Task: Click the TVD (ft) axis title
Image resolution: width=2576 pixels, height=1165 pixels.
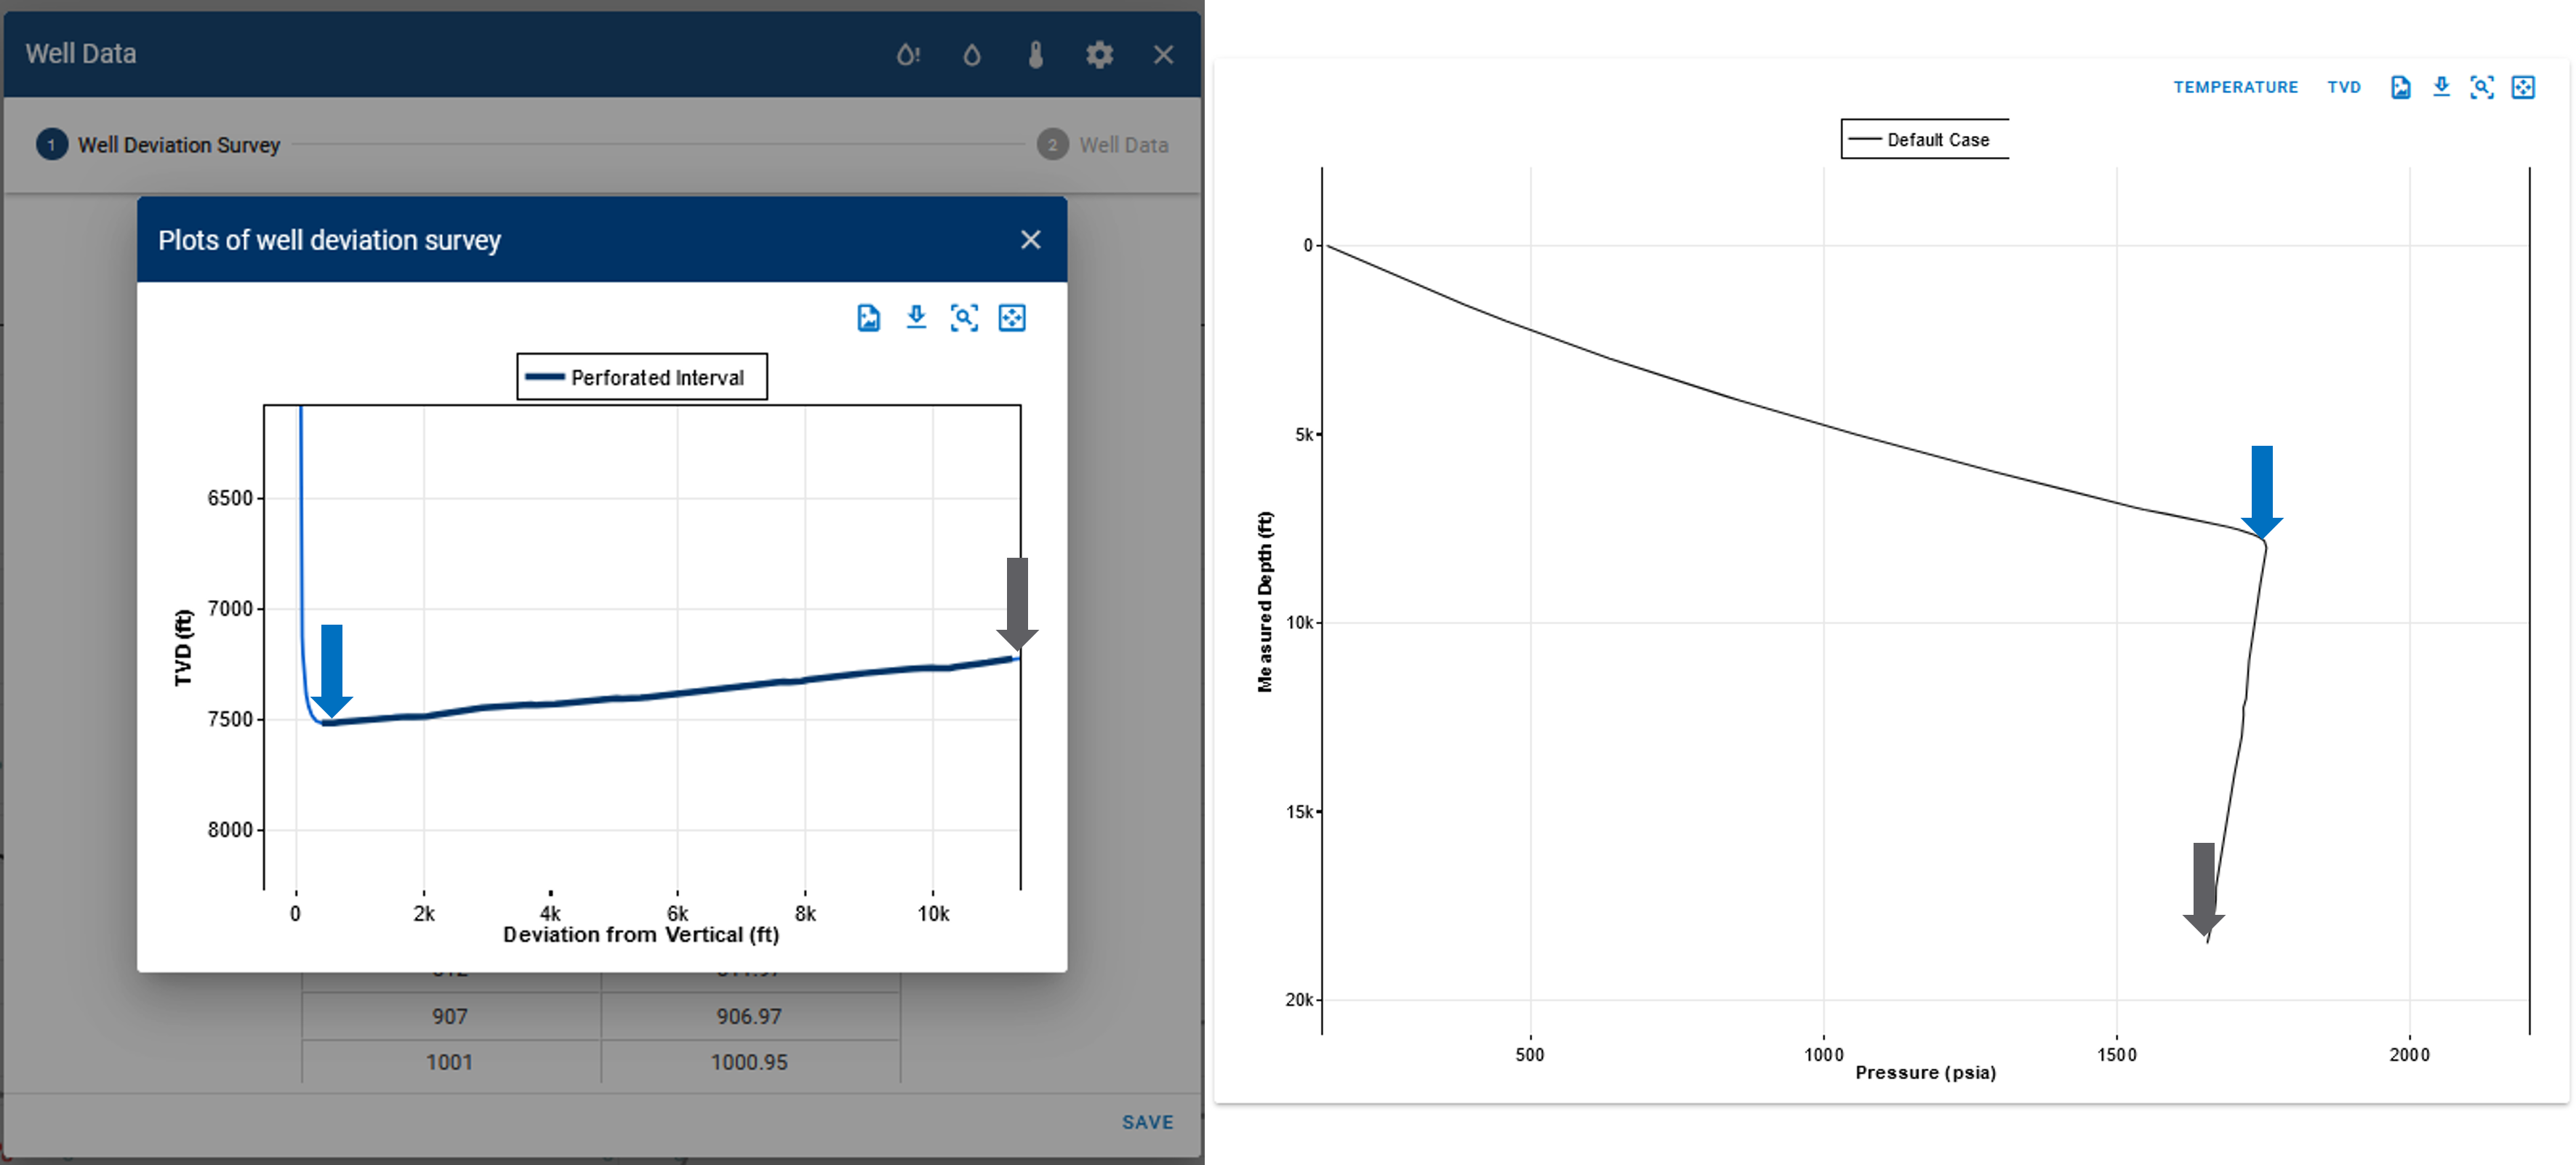Action: coord(183,647)
